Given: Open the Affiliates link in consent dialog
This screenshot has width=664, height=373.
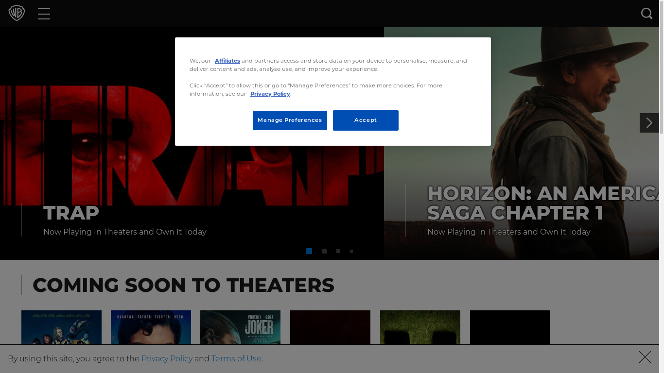Looking at the screenshot, I should coord(227,61).
